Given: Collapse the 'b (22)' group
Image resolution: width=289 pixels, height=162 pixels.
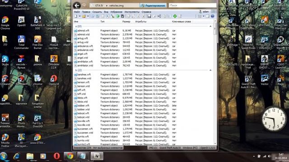Looking at the screenshot, I should pos(210,70).
